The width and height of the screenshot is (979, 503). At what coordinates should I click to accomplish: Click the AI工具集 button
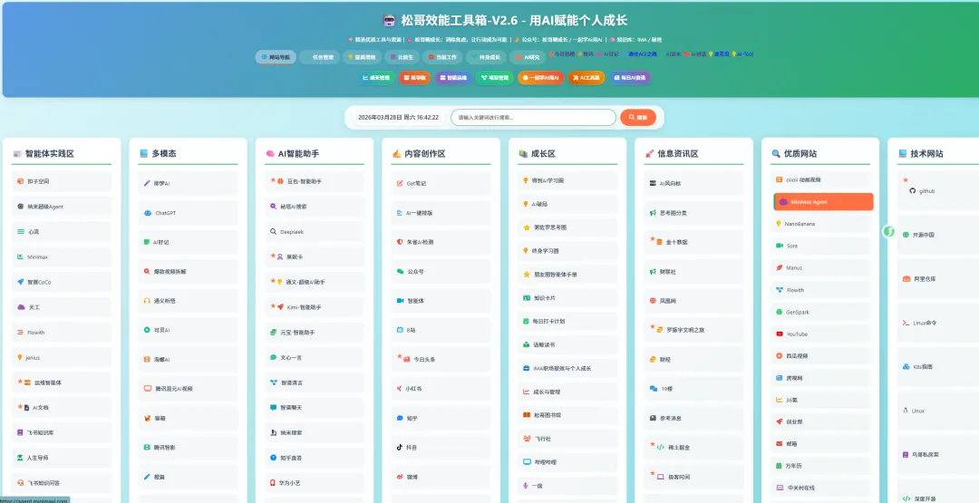(x=586, y=78)
